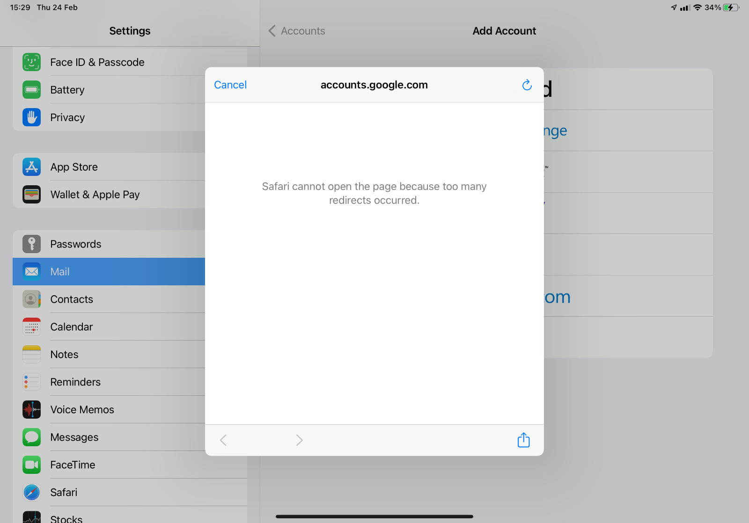
Task: Cancel the Google sign-in sheet
Action: click(x=230, y=85)
